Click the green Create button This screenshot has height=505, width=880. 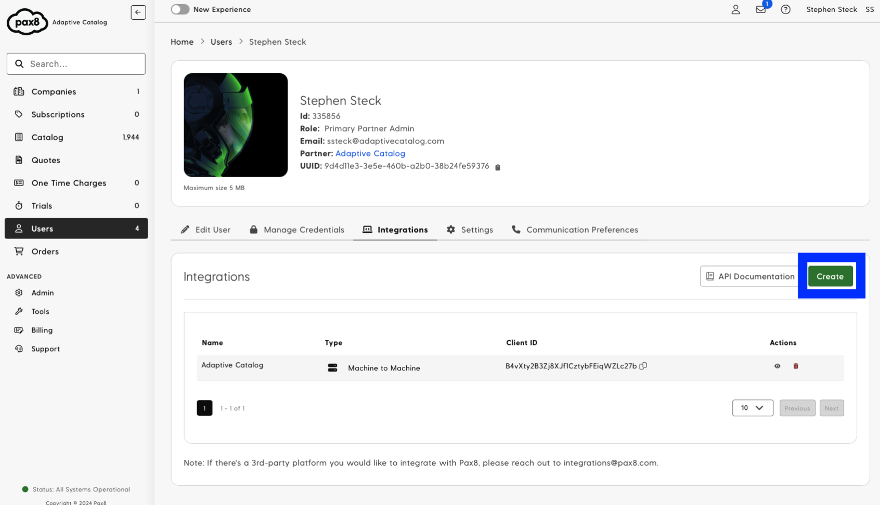[x=830, y=276]
